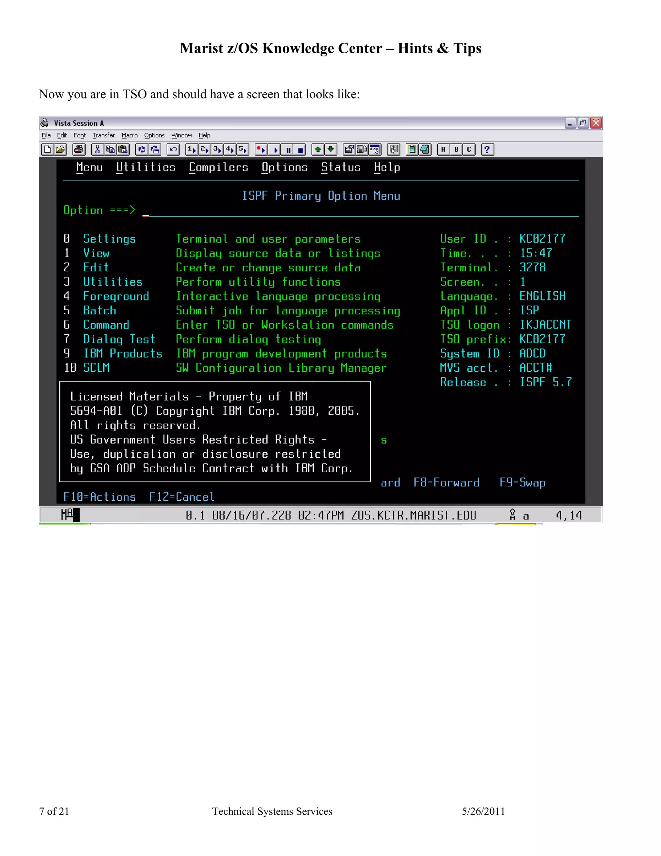The height and width of the screenshot is (856, 661).
Task: Open the Font menu
Action: click(x=79, y=135)
